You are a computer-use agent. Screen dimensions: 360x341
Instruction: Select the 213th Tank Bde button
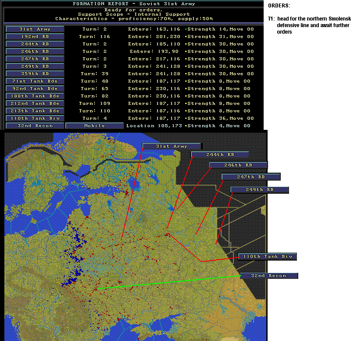coord(35,111)
